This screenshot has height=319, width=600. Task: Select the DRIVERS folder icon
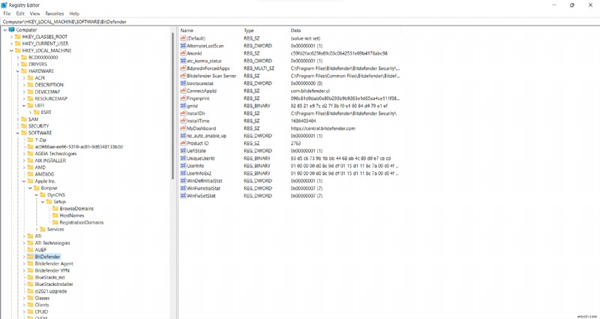[x=24, y=65]
